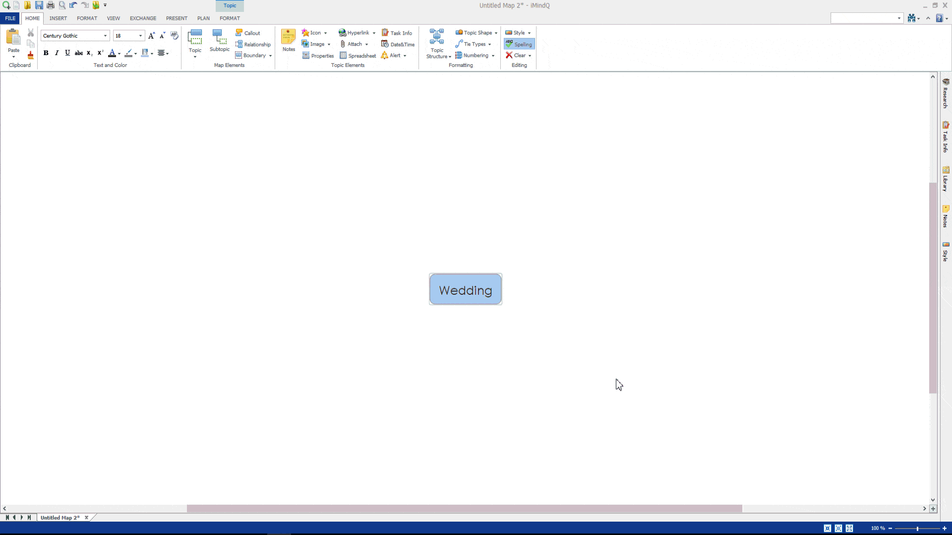Run the Spelling checker
Screen dimensions: 952x535
519,44
